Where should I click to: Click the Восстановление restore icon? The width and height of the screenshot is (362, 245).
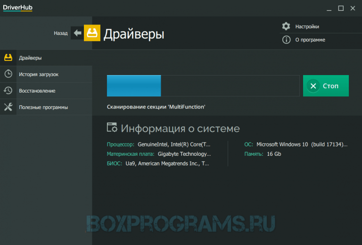[x=8, y=91]
